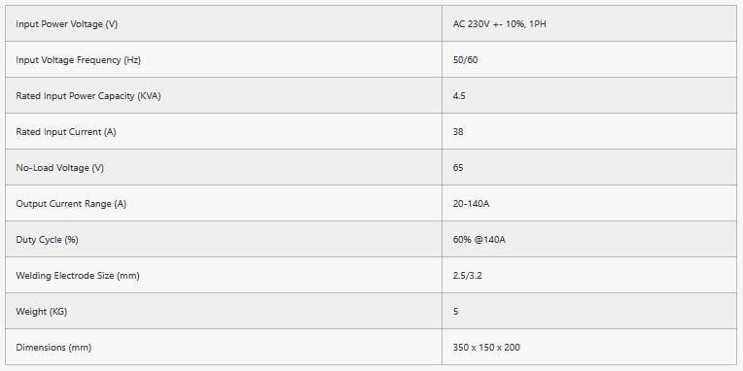Click the Welding Electrode Size (mm) label

pyautogui.click(x=78, y=276)
